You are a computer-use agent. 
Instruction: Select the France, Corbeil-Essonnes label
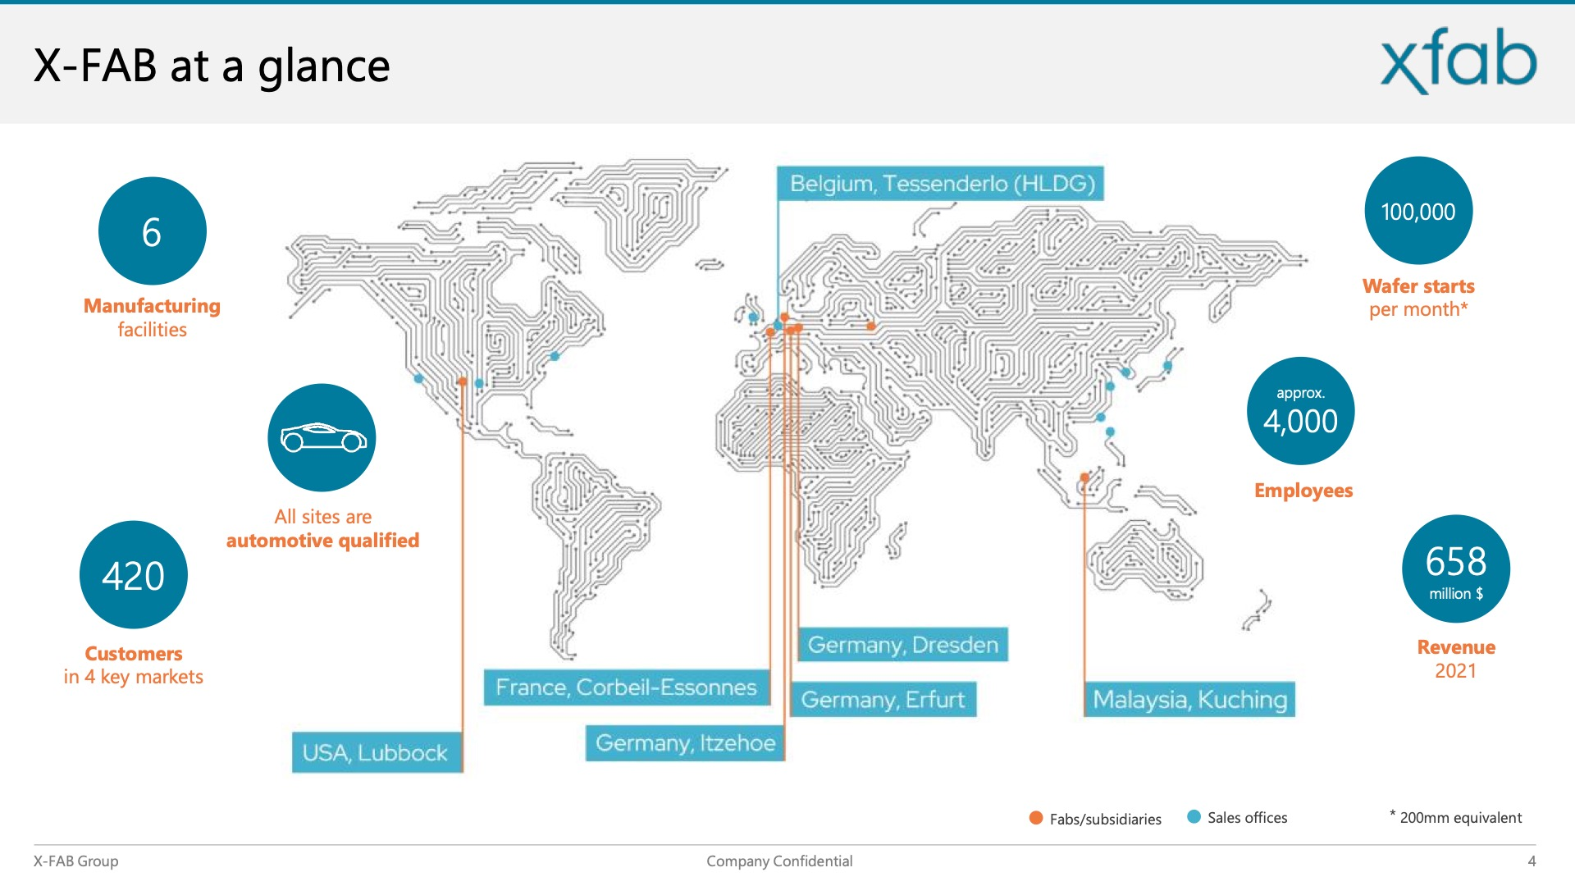[626, 687]
